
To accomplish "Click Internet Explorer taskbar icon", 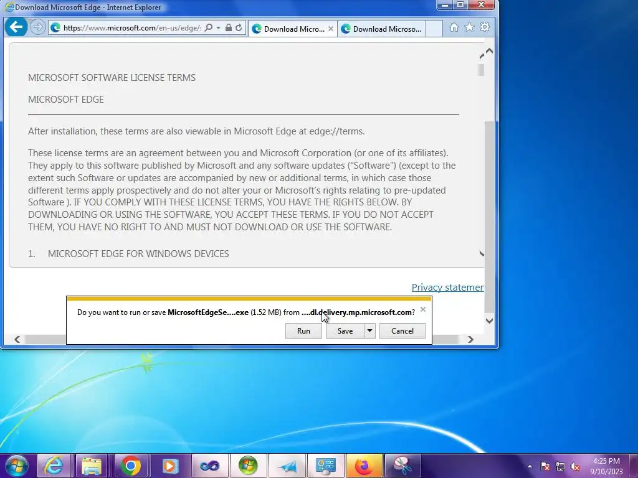I will click(x=54, y=466).
